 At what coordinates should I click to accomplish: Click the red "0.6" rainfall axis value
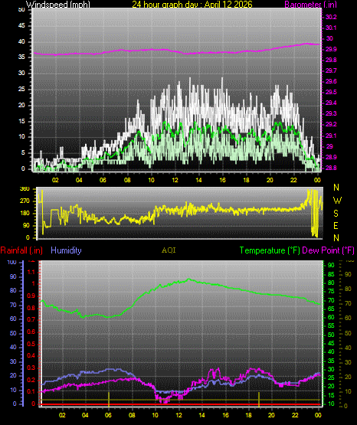(31, 332)
